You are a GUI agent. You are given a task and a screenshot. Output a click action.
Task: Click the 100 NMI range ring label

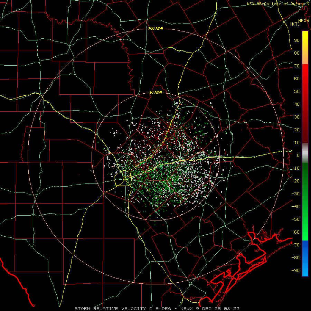pyautogui.click(x=155, y=28)
